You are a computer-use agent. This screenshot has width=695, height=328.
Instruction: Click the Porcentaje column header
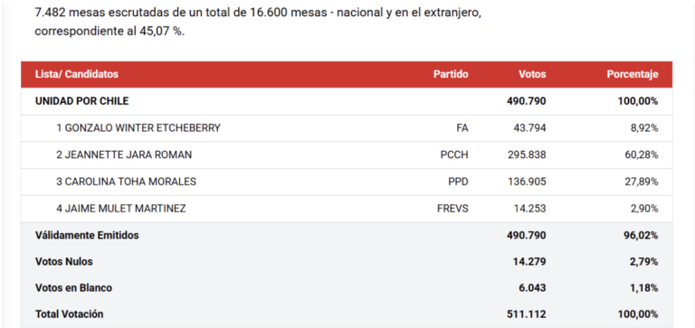[x=632, y=74]
